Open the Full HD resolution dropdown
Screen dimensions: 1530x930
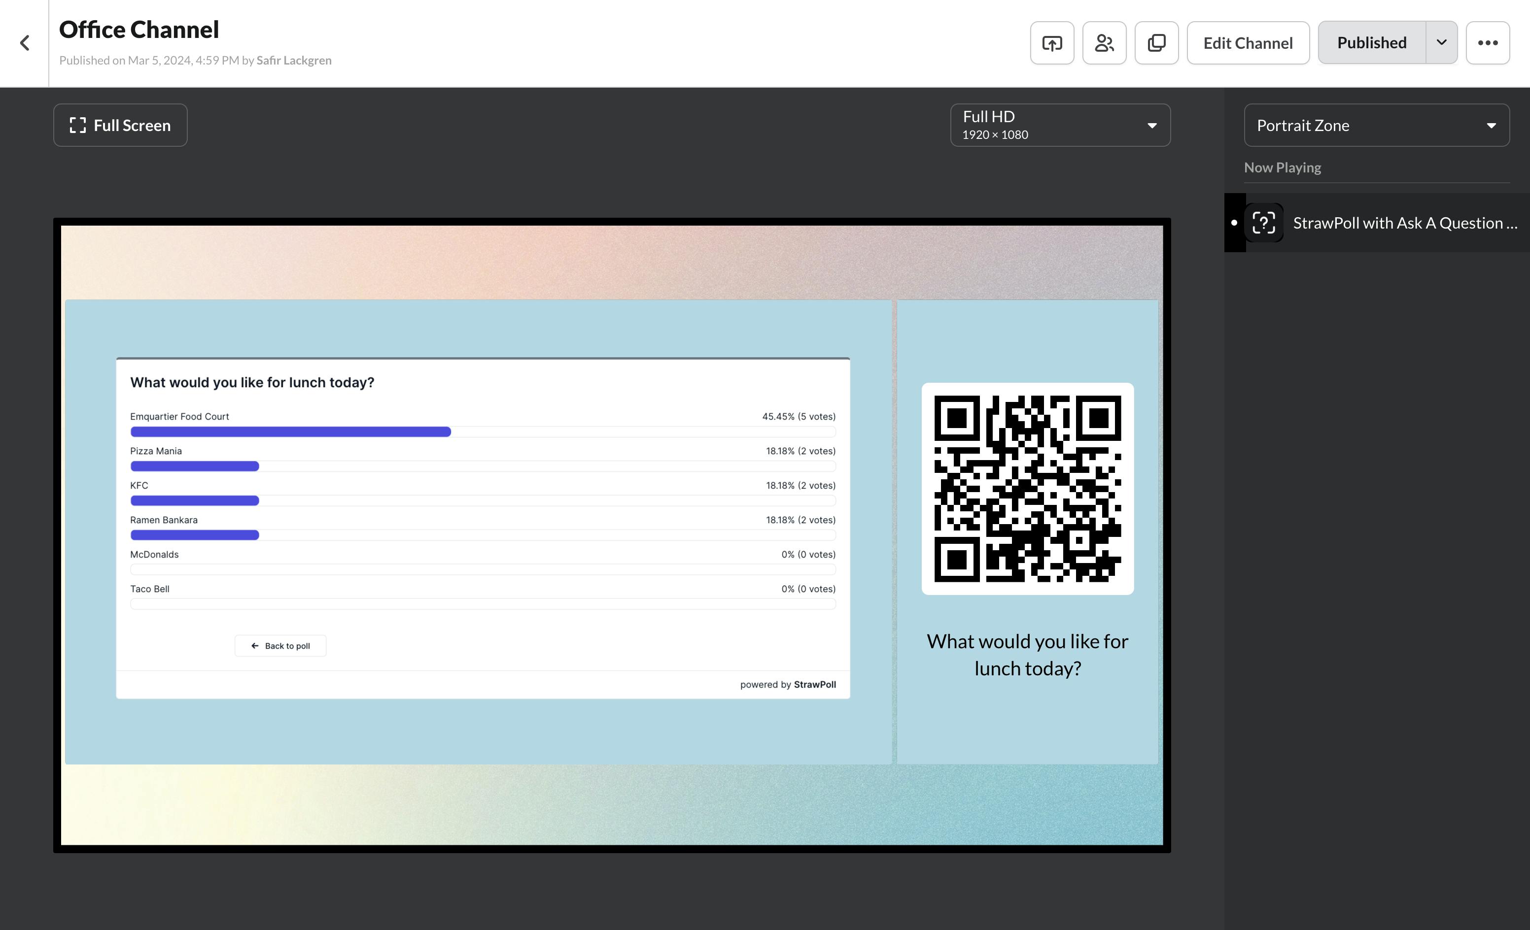pyautogui.click(x=1059, y=124)
